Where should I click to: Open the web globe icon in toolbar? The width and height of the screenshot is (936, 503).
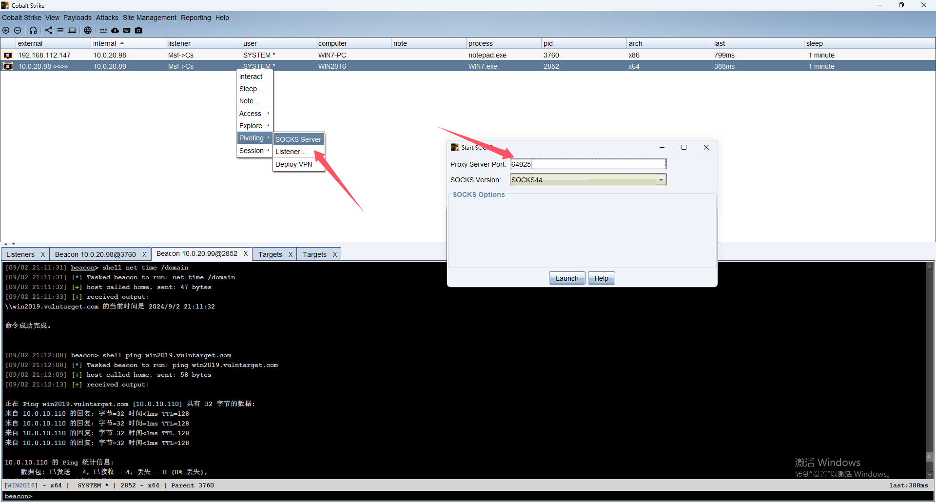88,30
